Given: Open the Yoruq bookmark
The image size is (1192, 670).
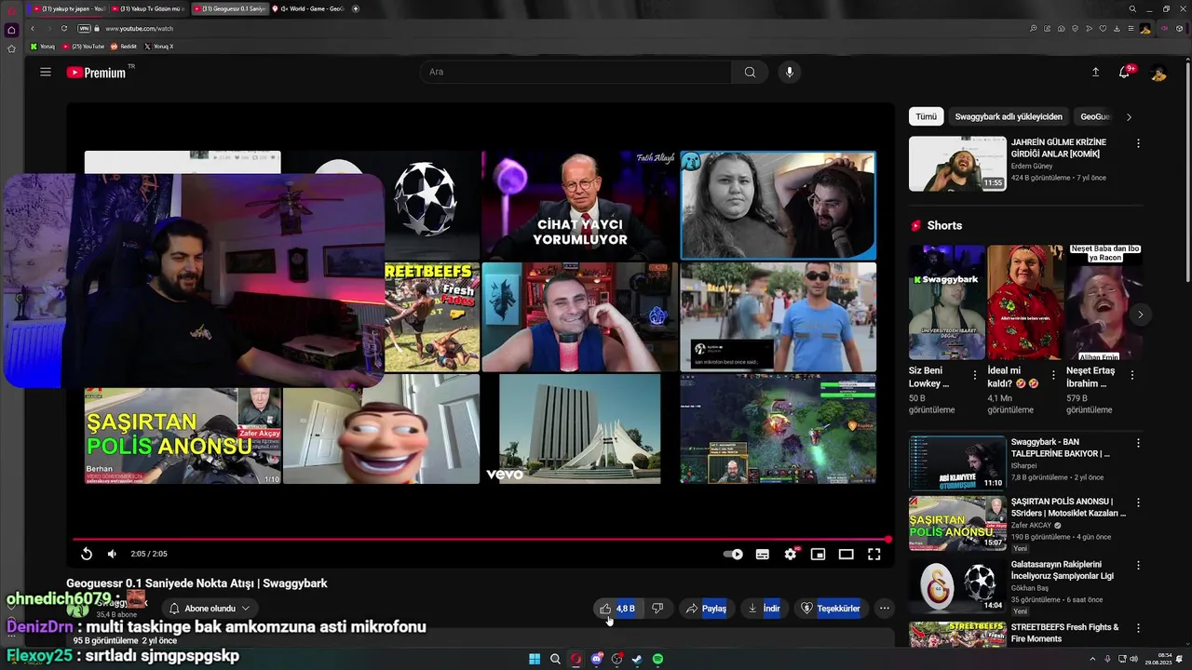Looking at the screenshot, I should [x=43, y=46].
